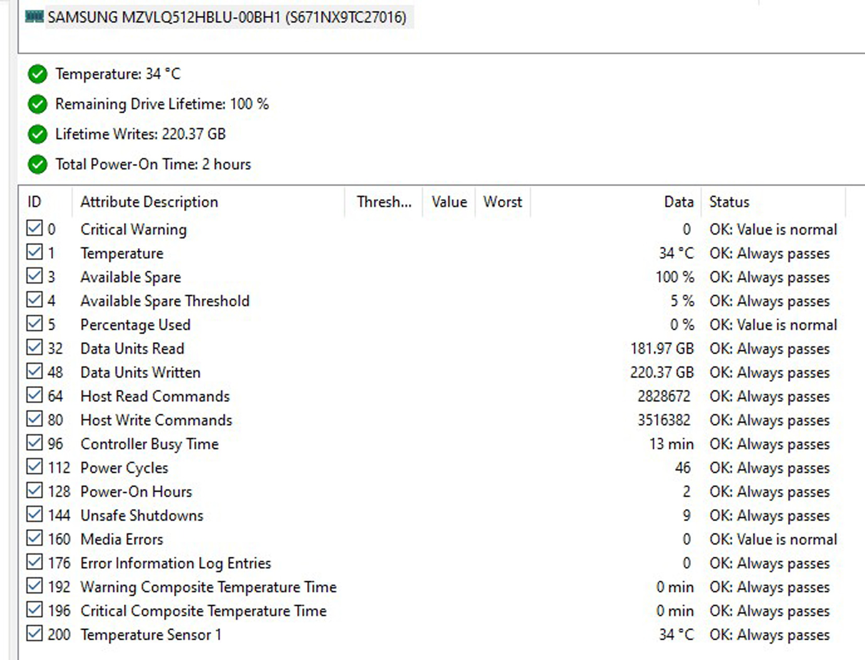The width and height of the screenshot is (865, 660).
Task: Toggle Host Write Commands checkbox
Action: (x=34, y=419)
